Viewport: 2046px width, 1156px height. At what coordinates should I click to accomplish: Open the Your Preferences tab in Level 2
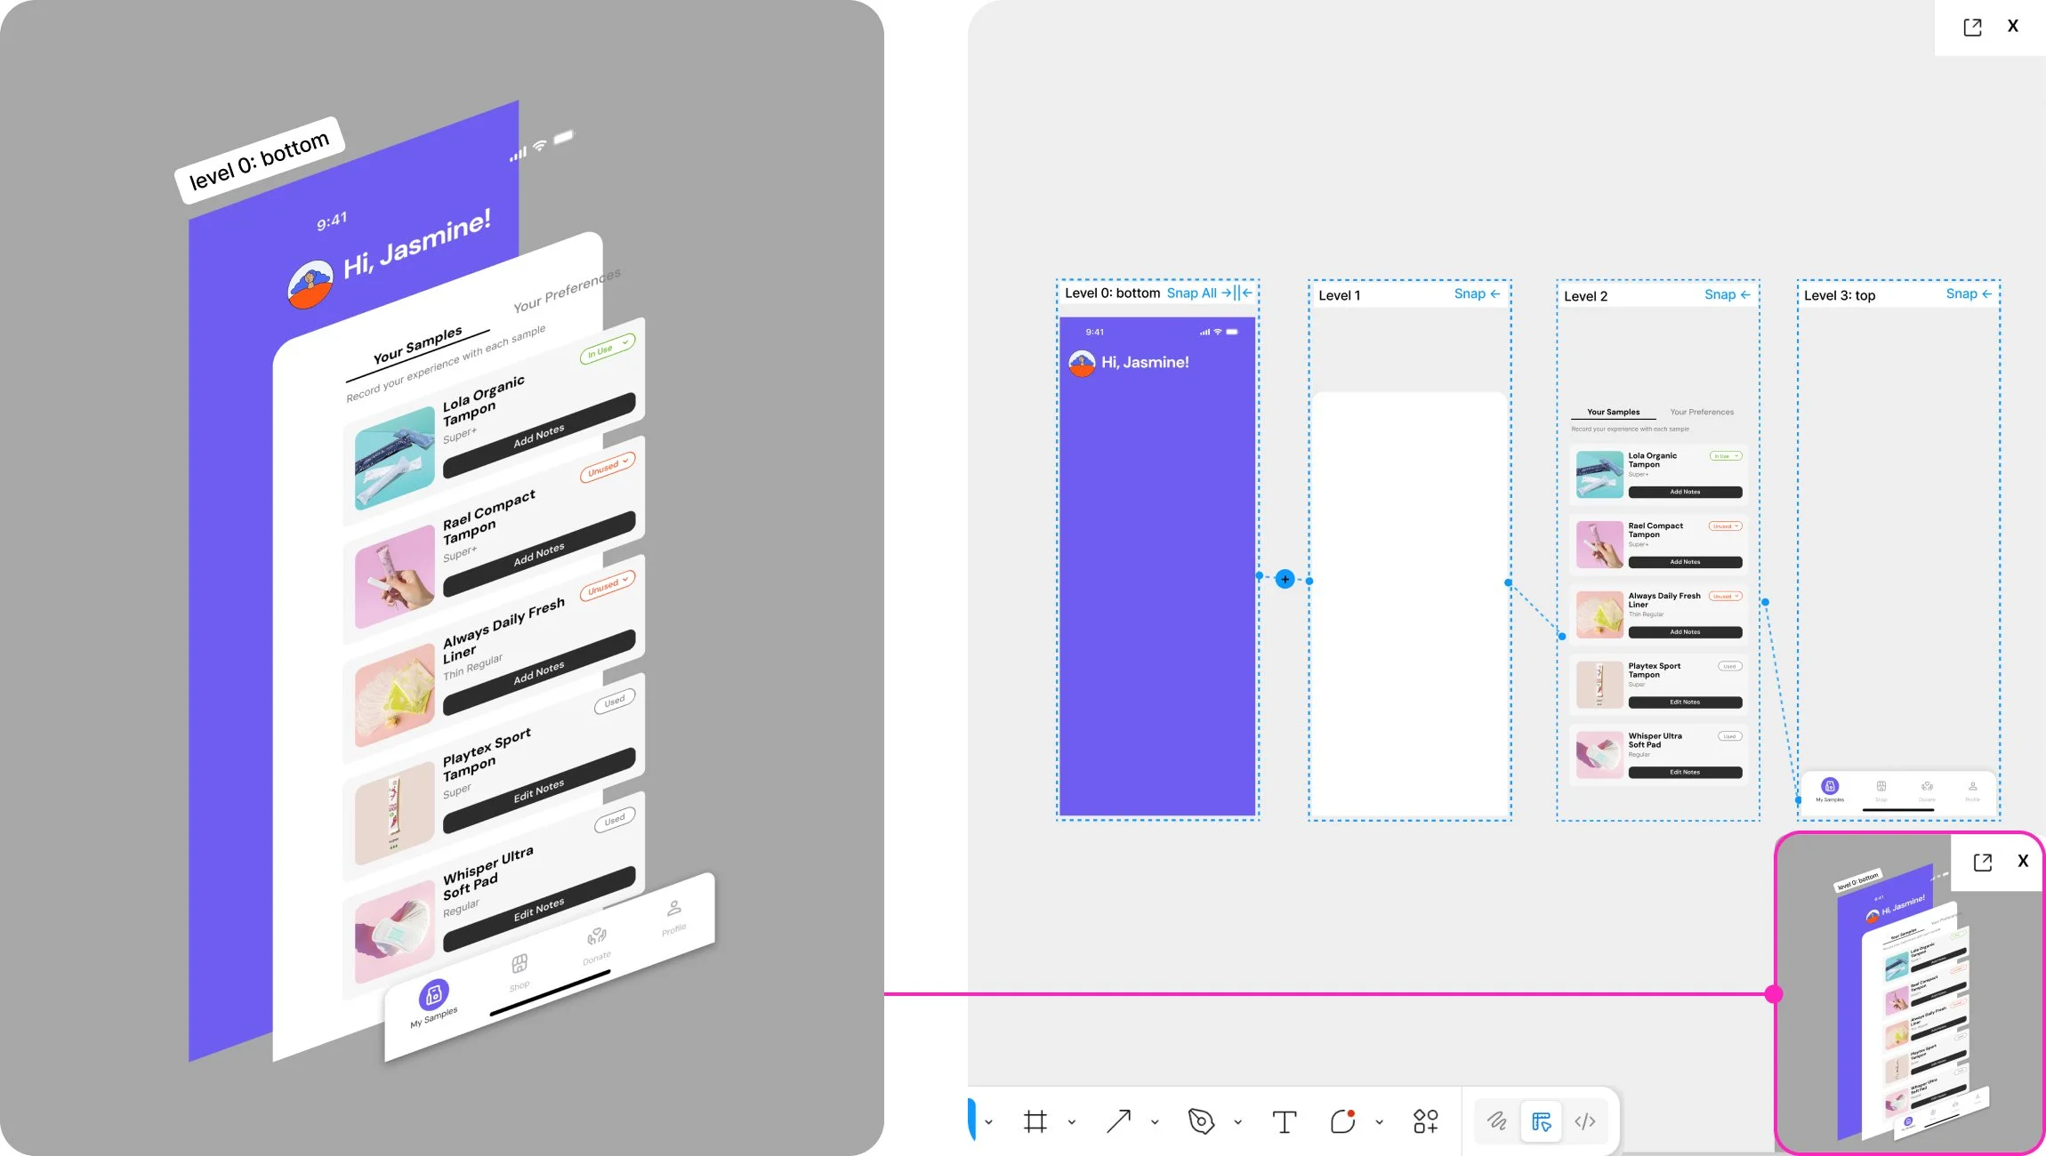1702,412
